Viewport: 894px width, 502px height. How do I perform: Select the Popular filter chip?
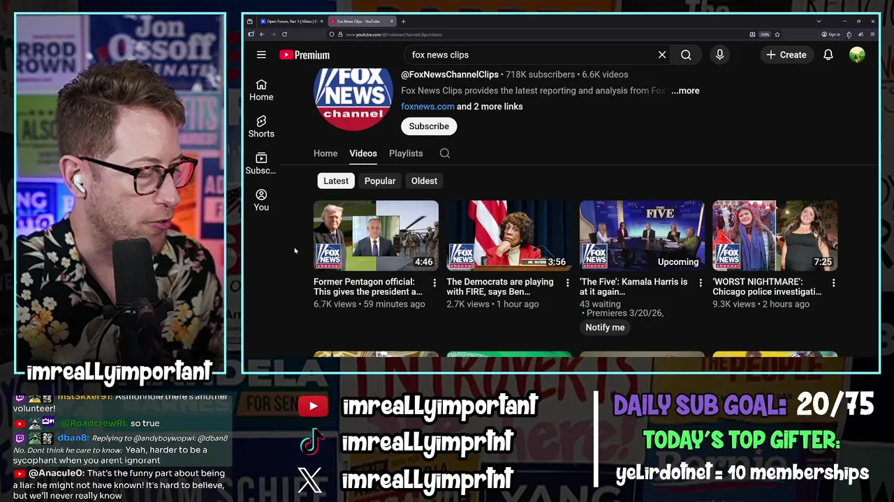[x=380, y=181]
